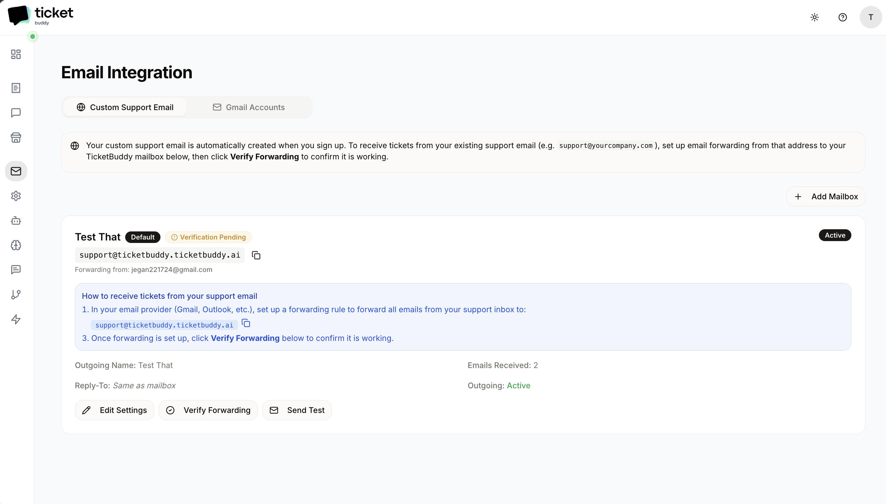Select the email integration envelope icon
Image resolution: width=886 pixels, height=504 pixels.
point(16,171)
